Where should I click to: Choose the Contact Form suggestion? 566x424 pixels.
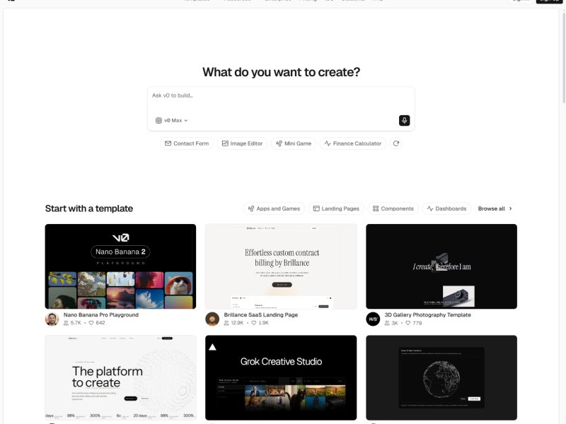click(x=187, y=143)
